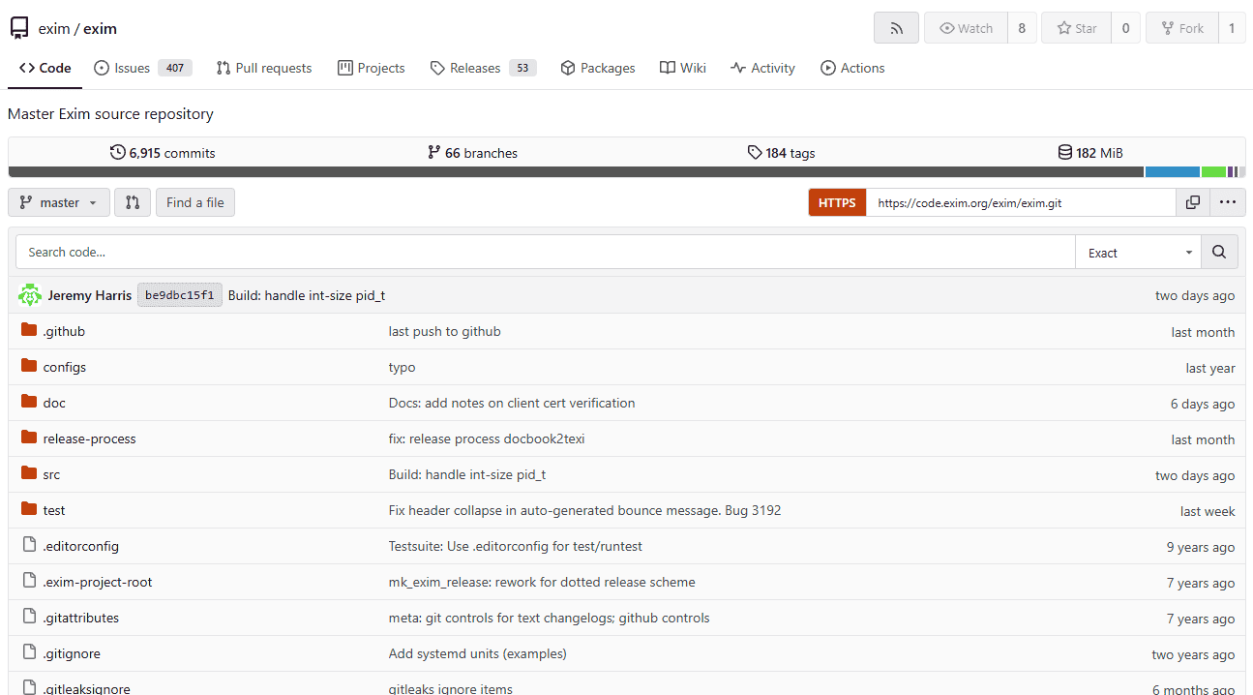Screen dimensions: 1253x695
Task: Click the search magnifier icon button
Action: pyautogui.click(x=1219, y=253)
